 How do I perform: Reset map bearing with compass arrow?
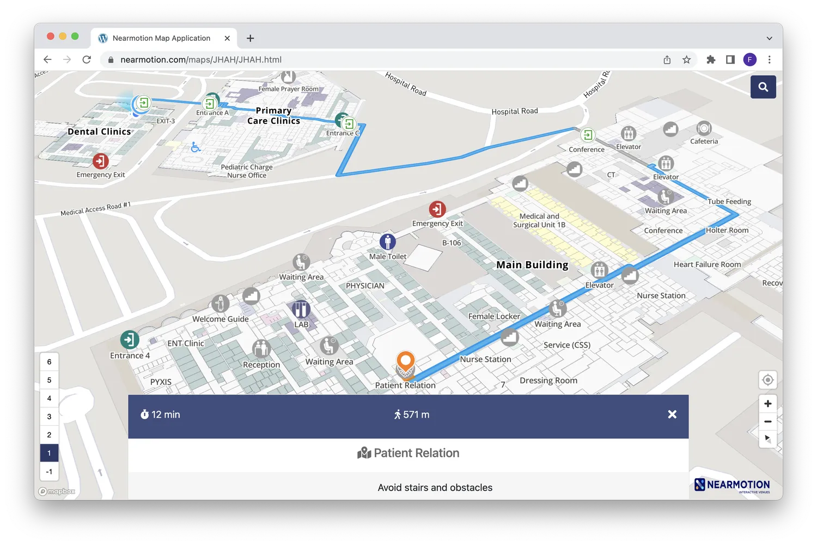coord(768,439)
